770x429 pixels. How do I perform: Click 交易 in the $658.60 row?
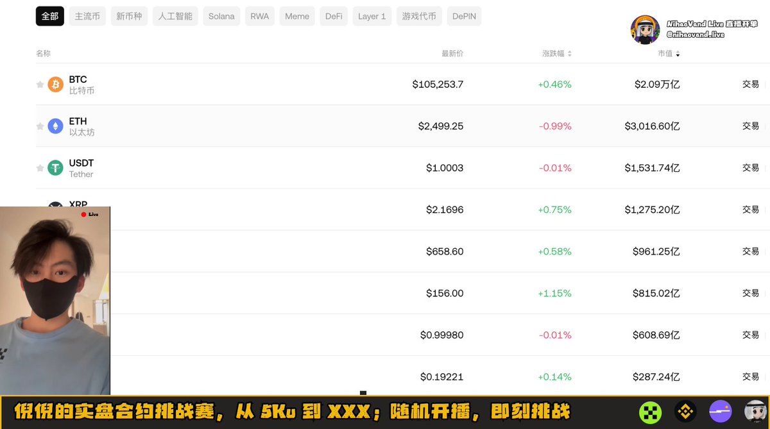[751, 251]
